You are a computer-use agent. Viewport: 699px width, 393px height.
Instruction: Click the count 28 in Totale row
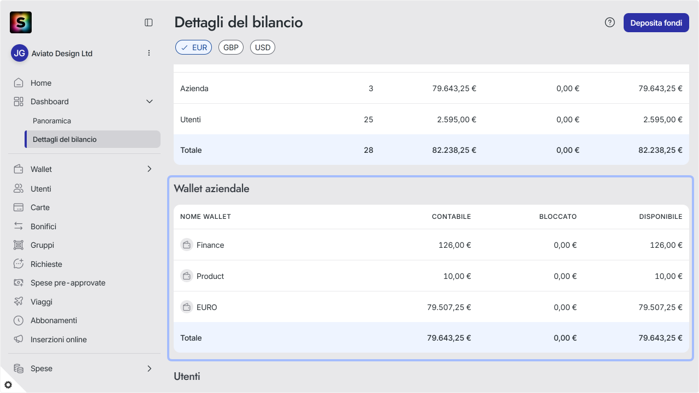369,150
